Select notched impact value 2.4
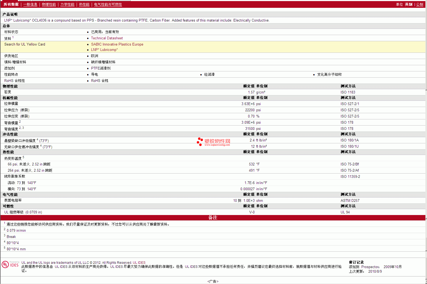427x284 pixels. 252,140
